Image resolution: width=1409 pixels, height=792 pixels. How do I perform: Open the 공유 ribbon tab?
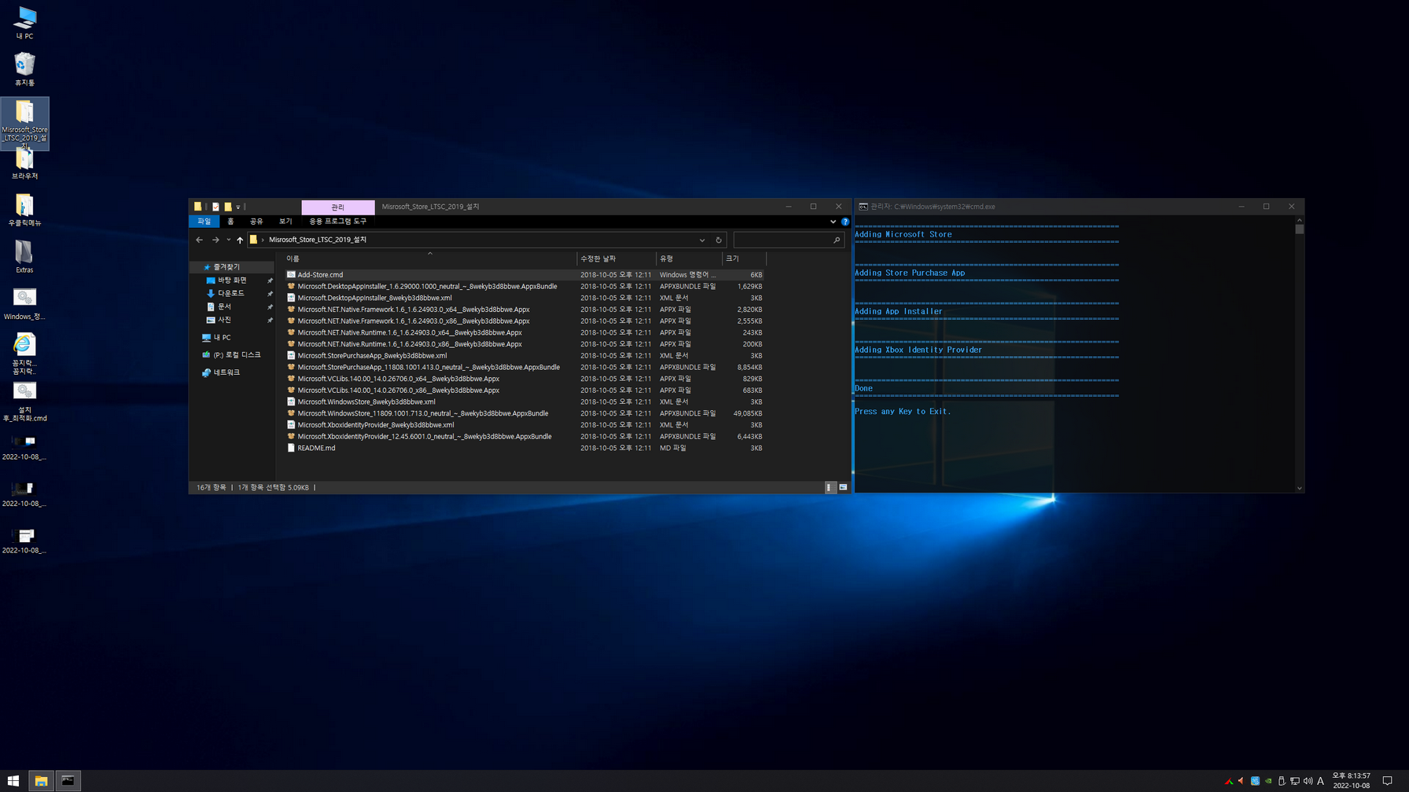coord(256,222)
